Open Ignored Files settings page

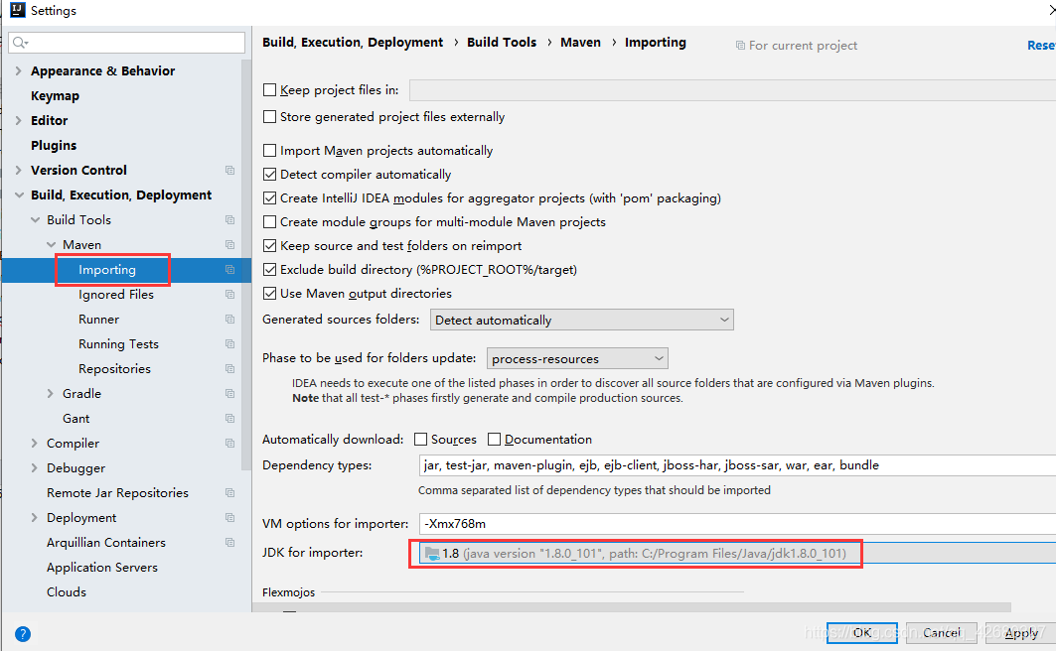pyautogui.click(x=116, y=295)
